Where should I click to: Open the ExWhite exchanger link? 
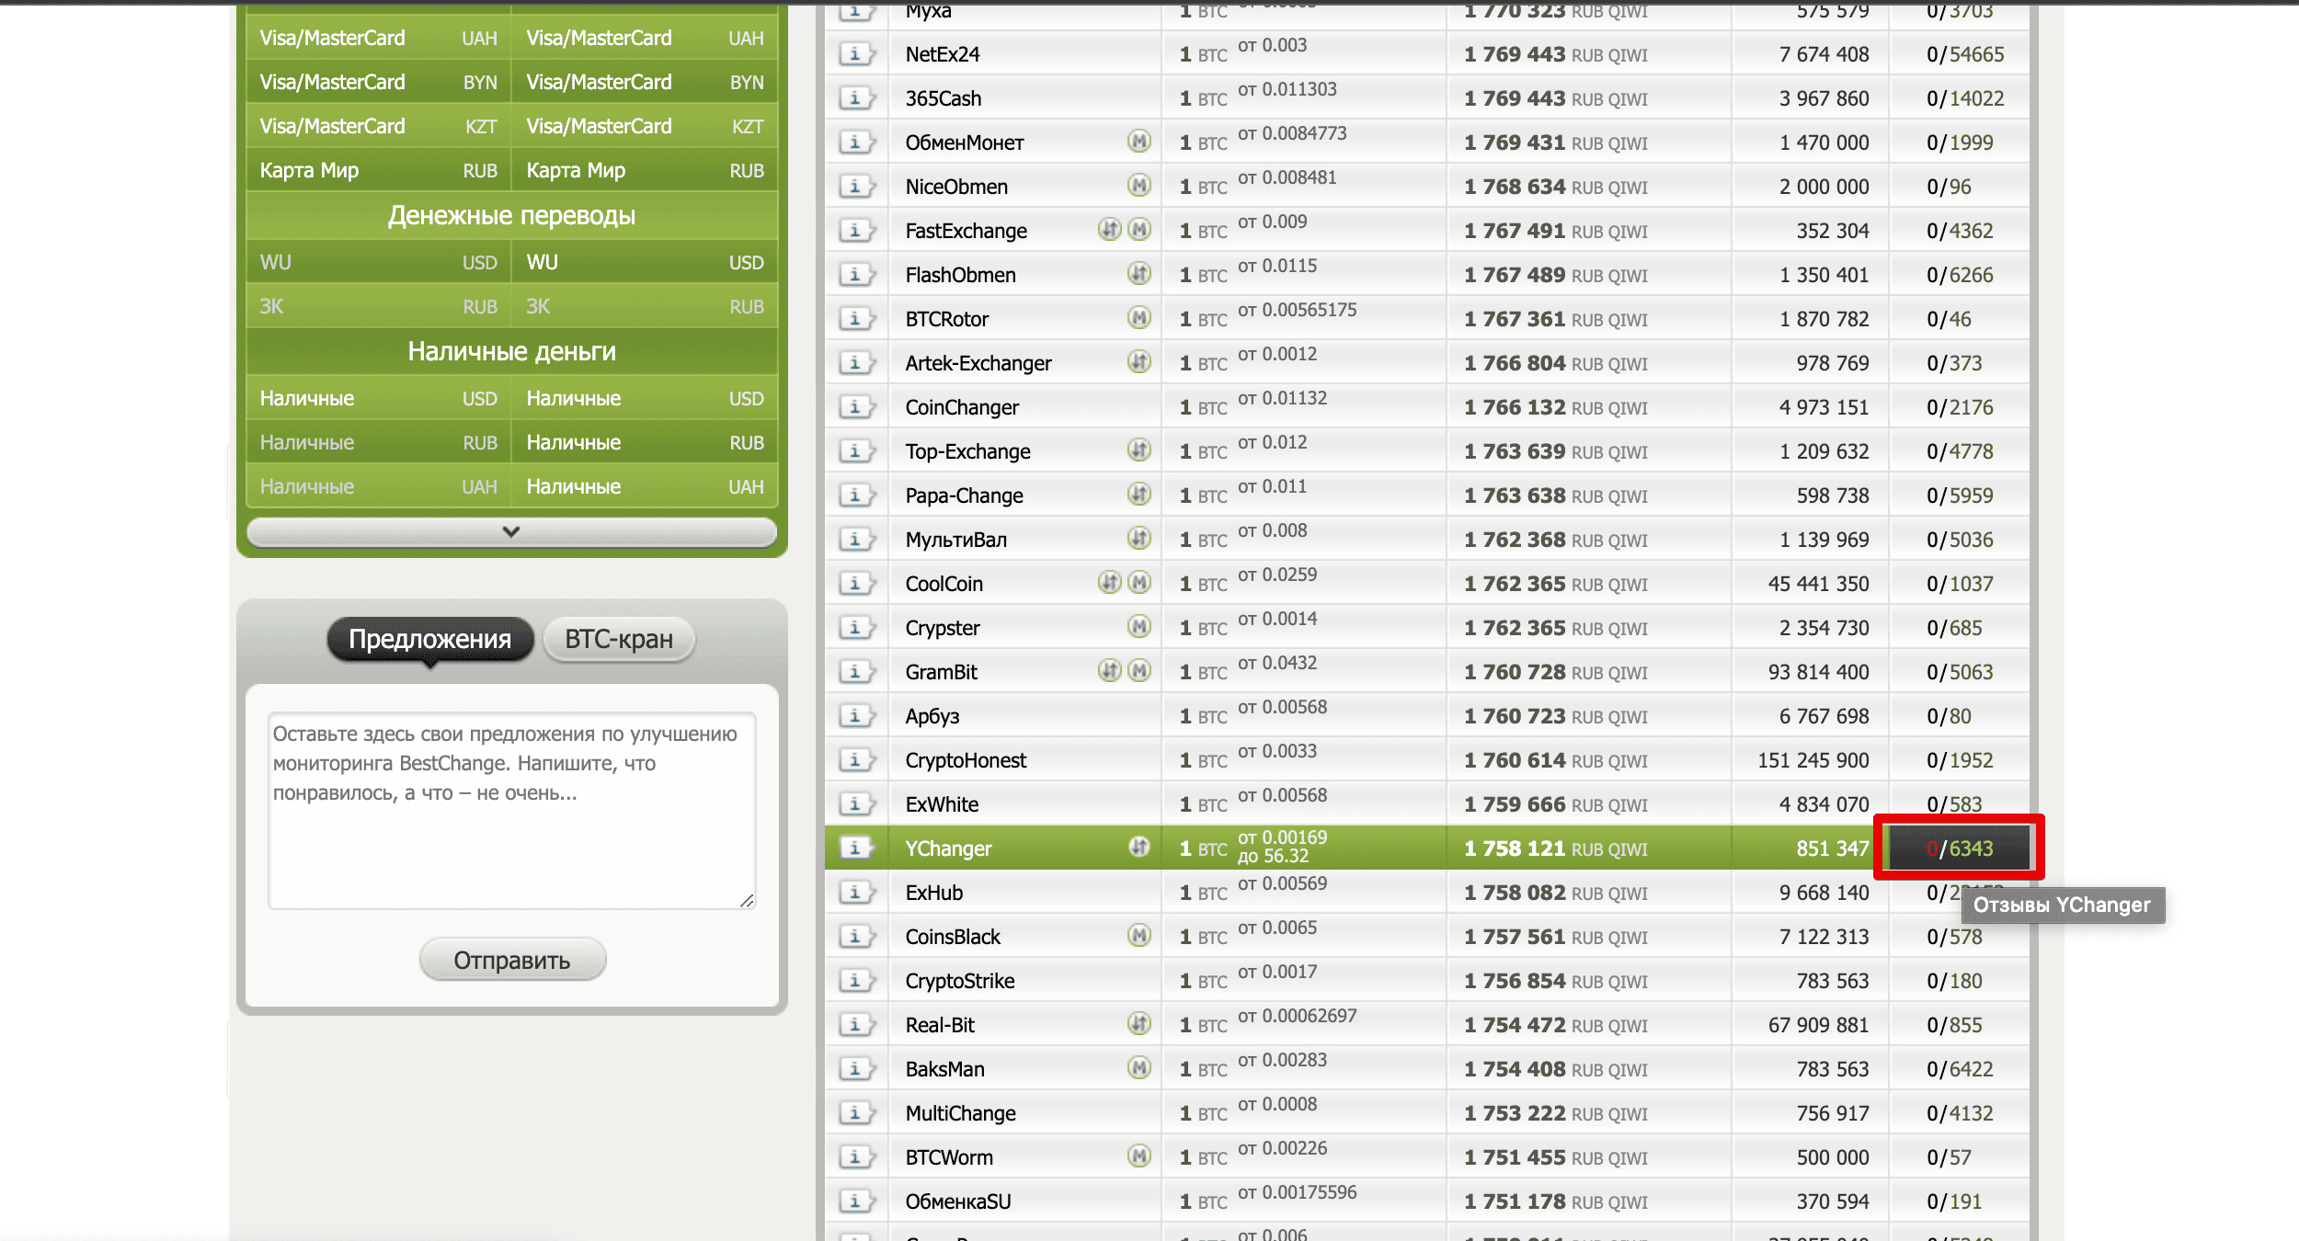942,804
